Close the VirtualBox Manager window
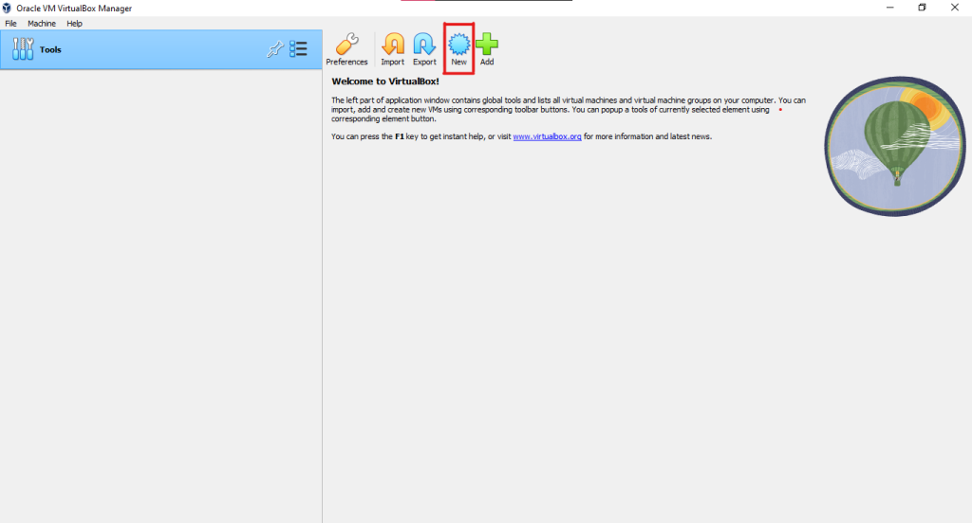 click(955, 8)
